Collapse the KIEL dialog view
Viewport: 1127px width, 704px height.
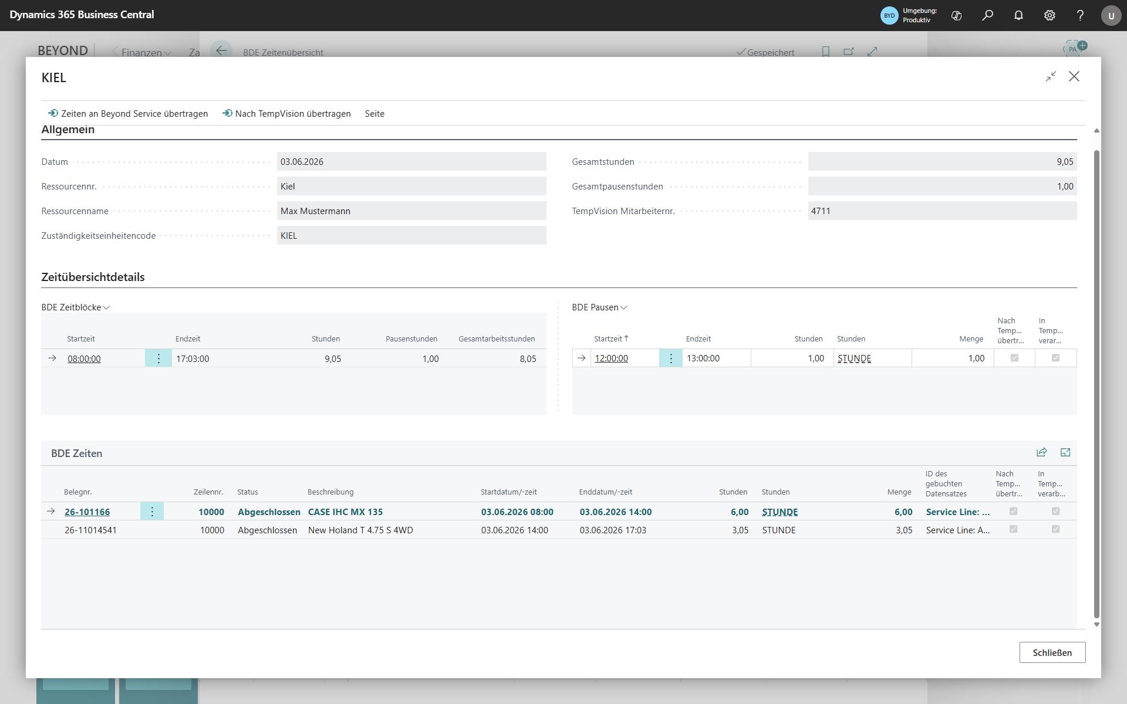coord(1051,77)
